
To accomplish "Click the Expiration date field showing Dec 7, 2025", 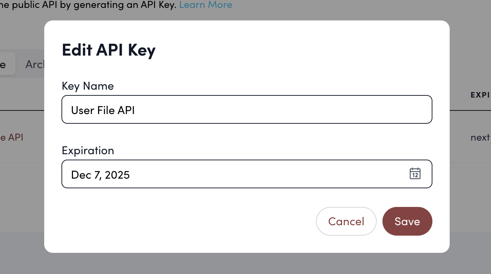I will [216, 174].
